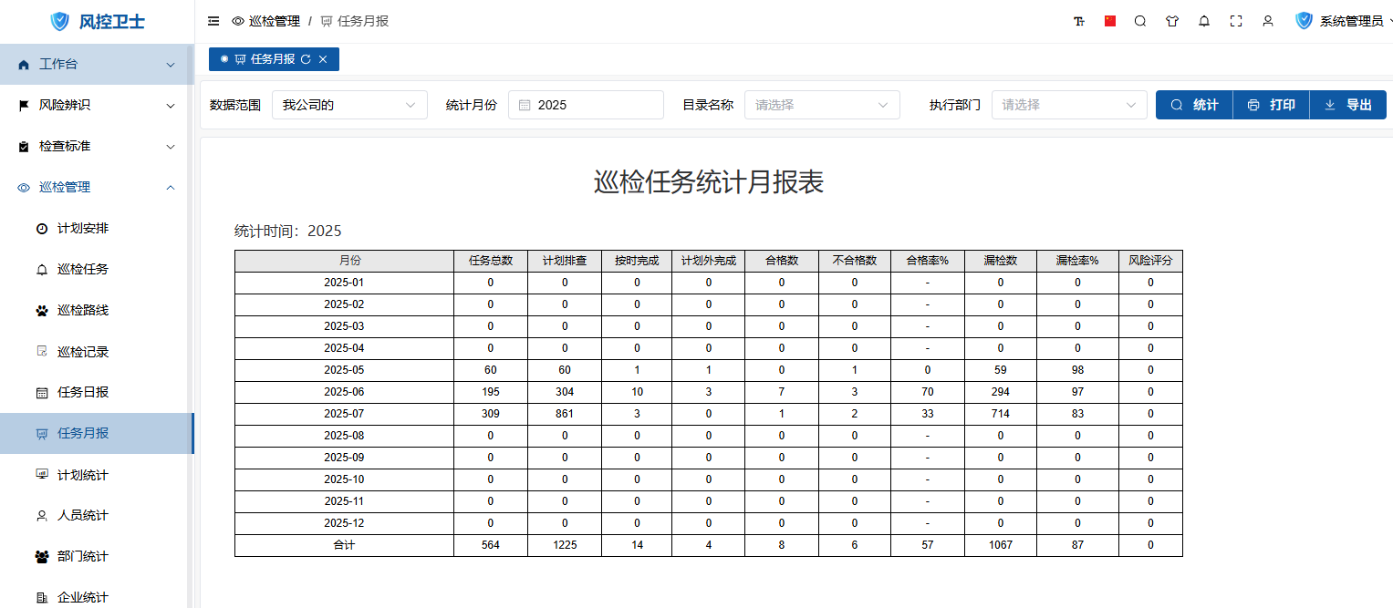
Task: Open the 目录名称 dropdown
Action: tap(822, 105)
